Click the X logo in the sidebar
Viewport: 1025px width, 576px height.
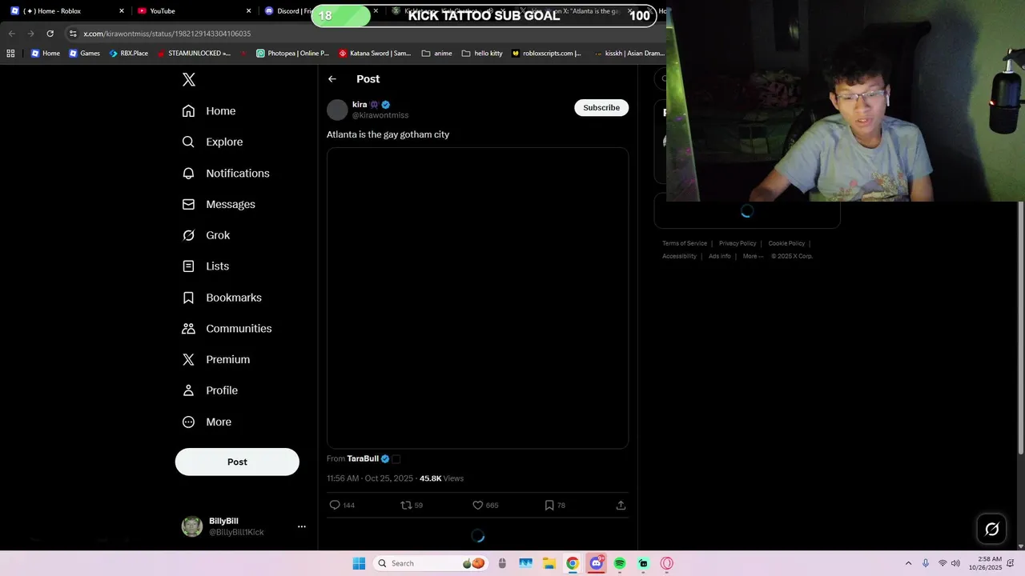click(189, 79)
